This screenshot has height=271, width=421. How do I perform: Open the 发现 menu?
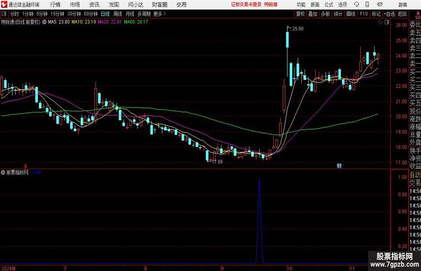[x=114, y=4]
